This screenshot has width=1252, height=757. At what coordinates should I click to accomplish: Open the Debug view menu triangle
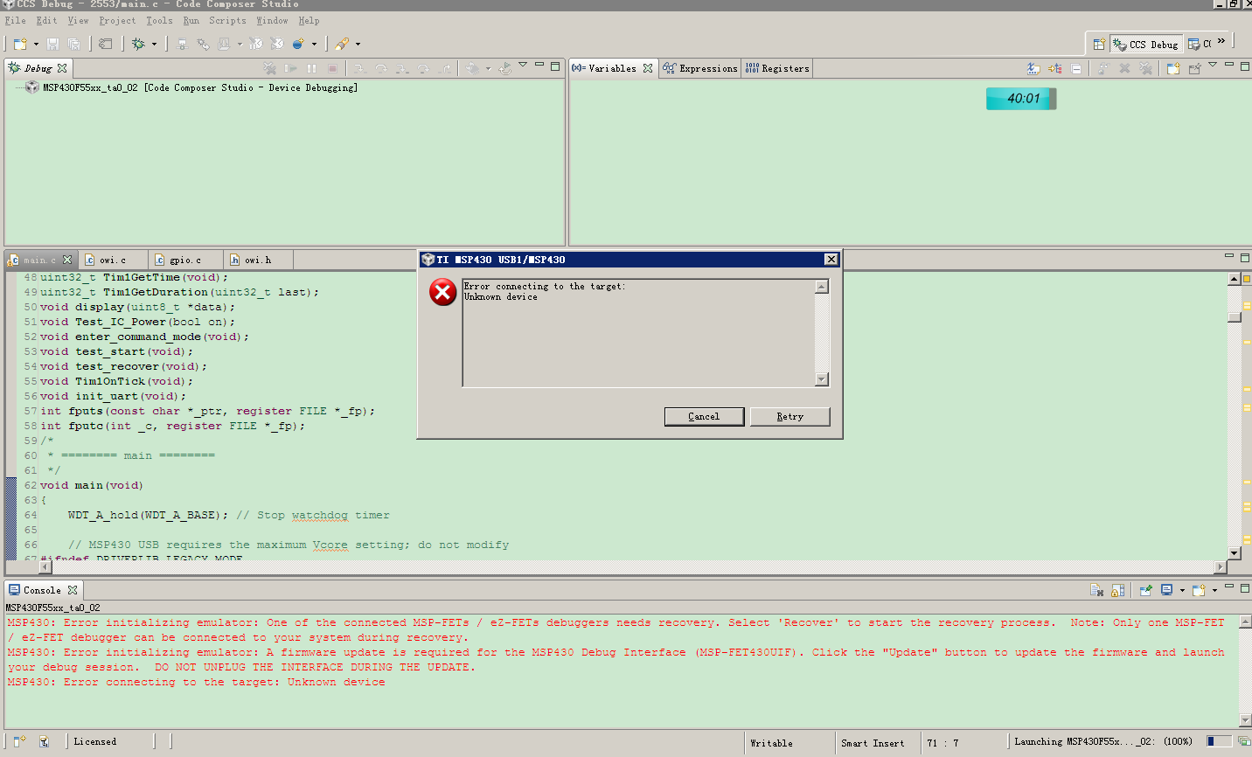[x=523, y=65]
